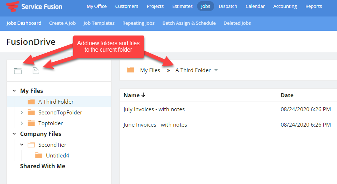Image resolution: width=337 pixels, height=184 pixels.
Task: Go to Jobs Dashboard
Action: (24, 23)
